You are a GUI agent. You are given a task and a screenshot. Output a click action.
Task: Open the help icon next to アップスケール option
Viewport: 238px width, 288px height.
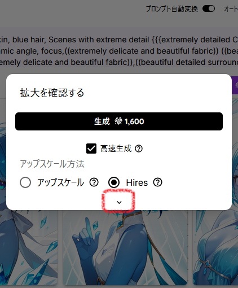(x=94, y=182)
